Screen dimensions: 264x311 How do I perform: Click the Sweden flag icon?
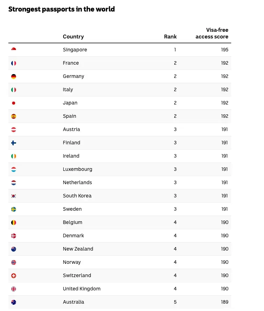point(14,209)
